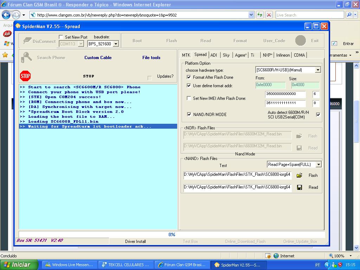Click the Format button in toolbar
The width and height of the screenshot is (360, 270).
click(240, 41)
